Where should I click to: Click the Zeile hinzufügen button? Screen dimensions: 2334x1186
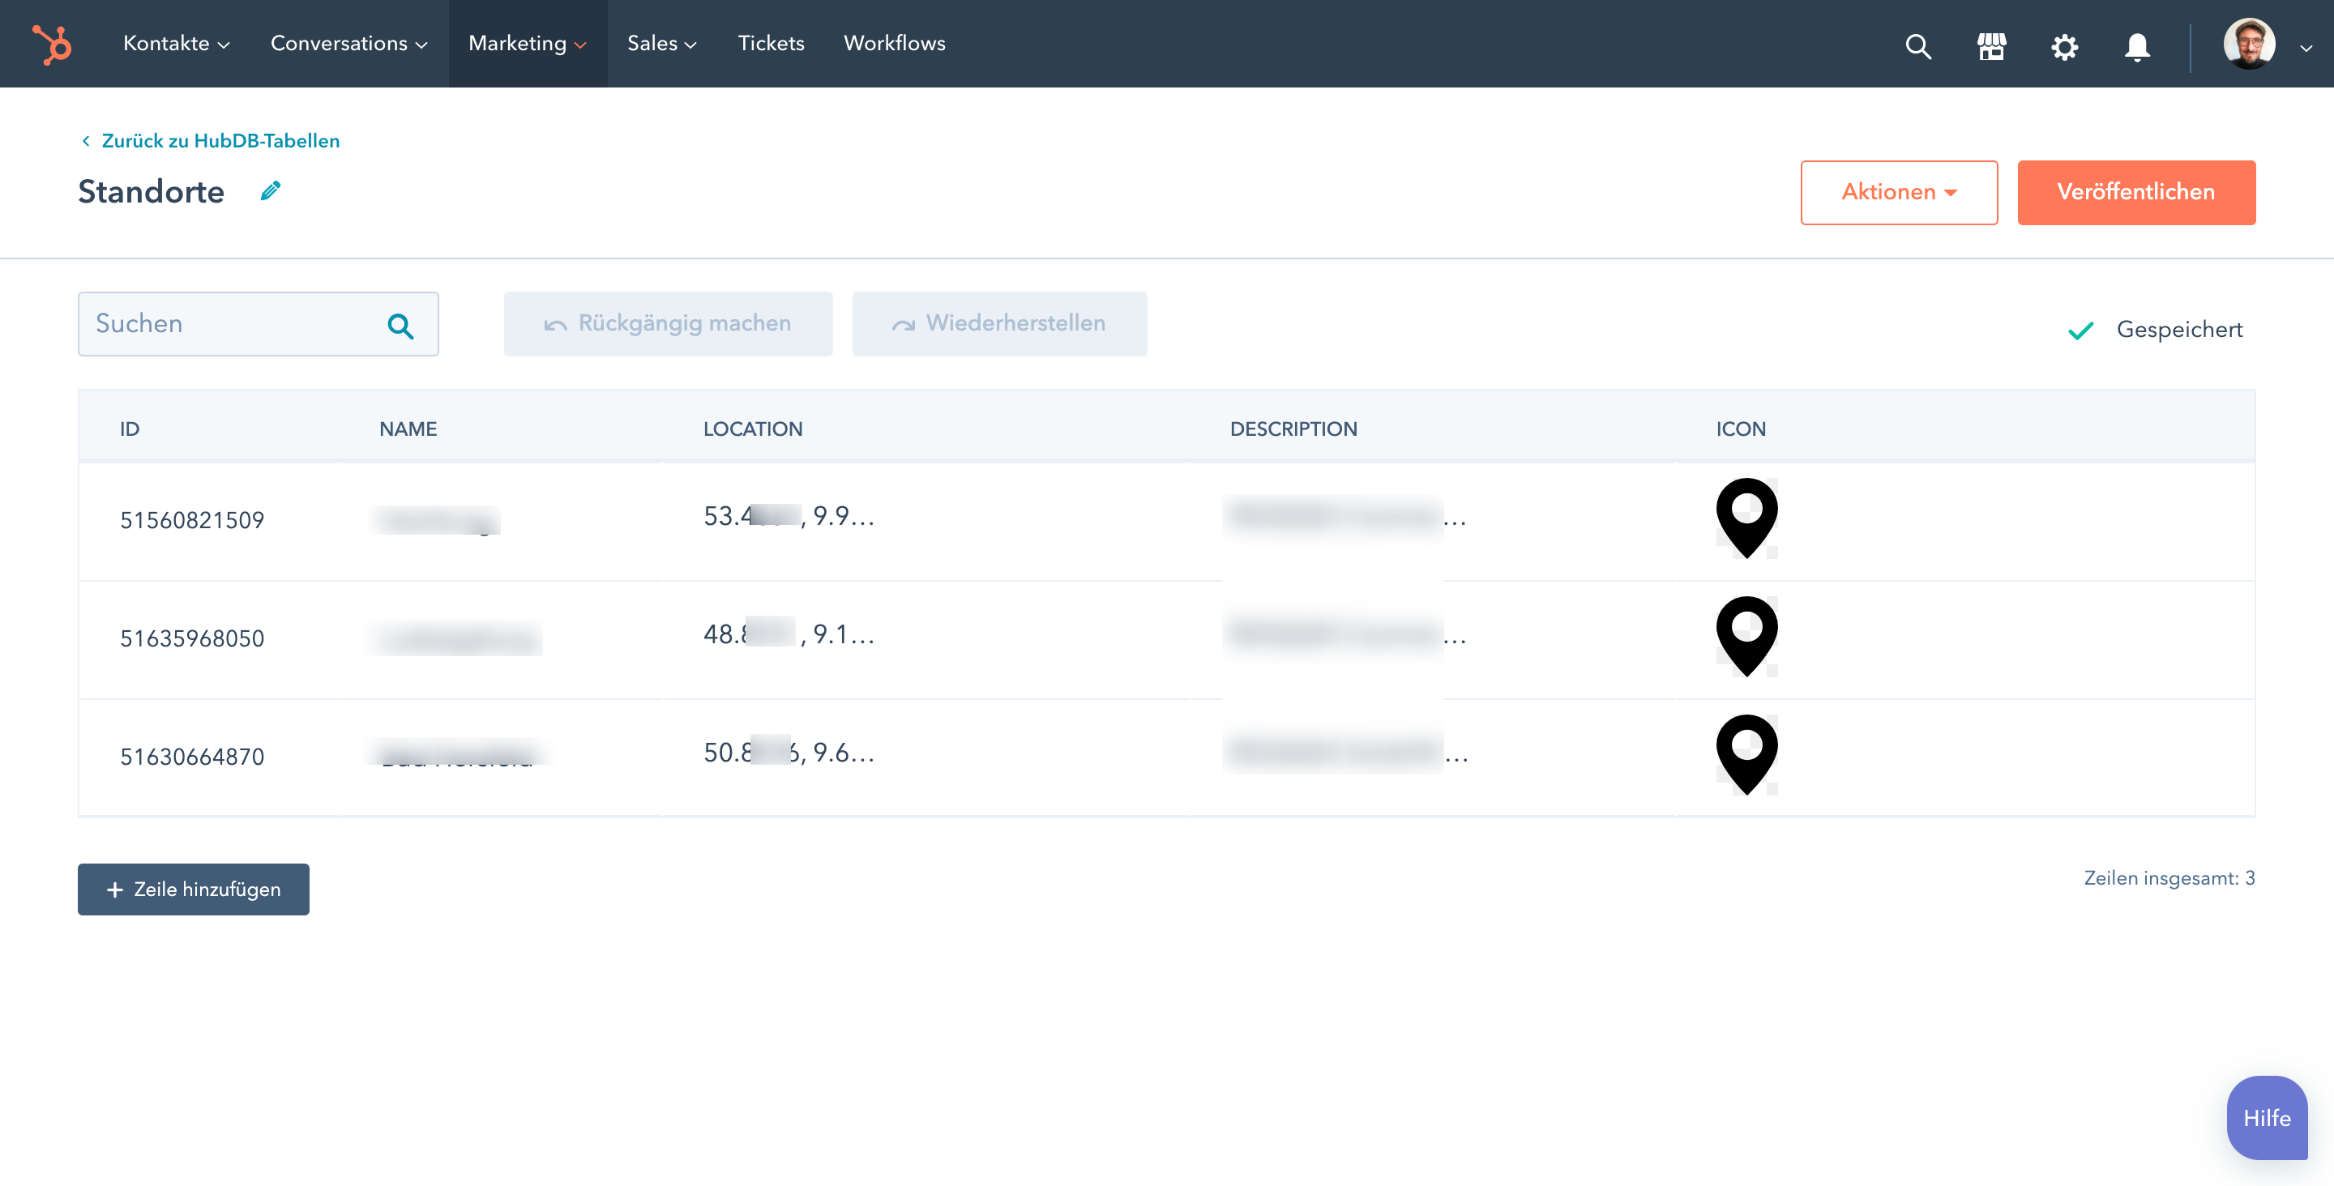coord(193,889)
